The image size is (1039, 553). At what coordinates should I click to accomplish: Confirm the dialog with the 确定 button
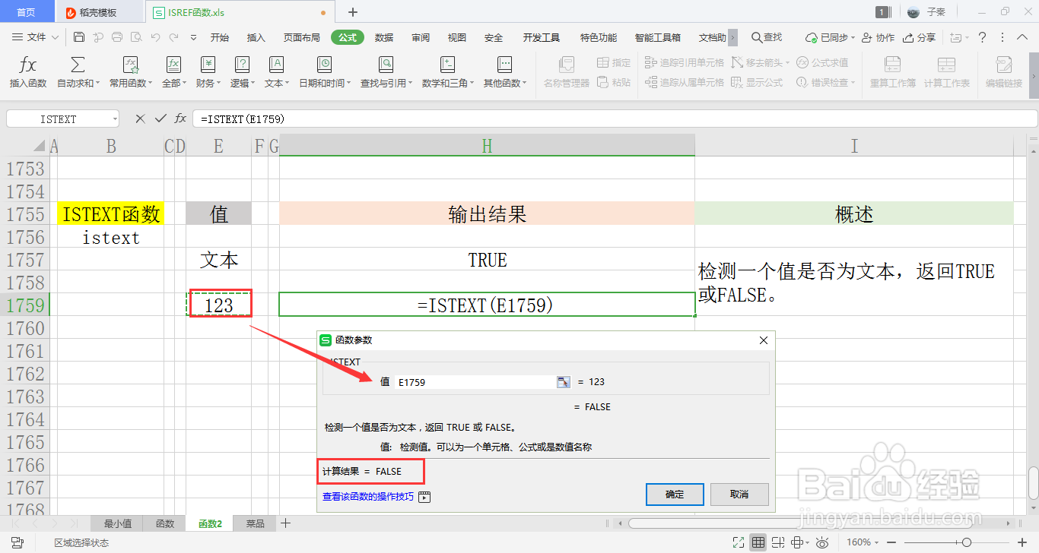(674, 494)
